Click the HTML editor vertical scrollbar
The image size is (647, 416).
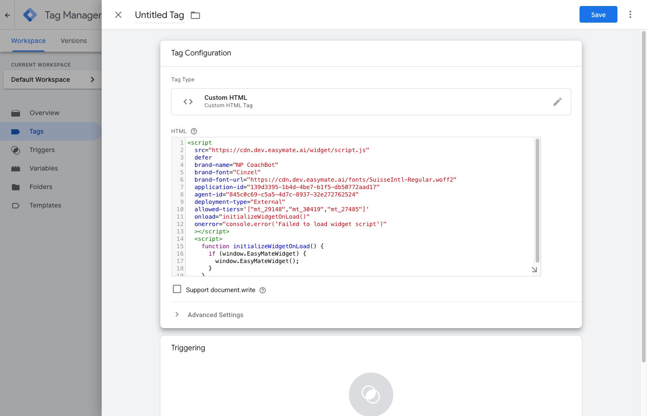tap(537, 201)
